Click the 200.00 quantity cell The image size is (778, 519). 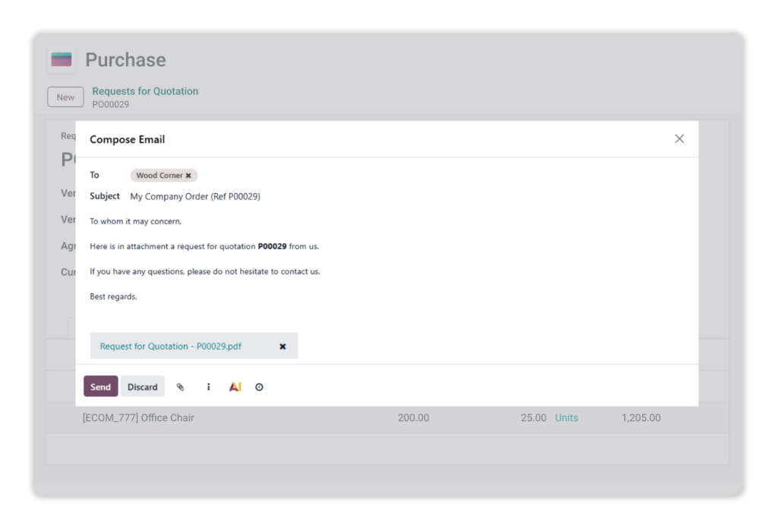coord(413,418)
